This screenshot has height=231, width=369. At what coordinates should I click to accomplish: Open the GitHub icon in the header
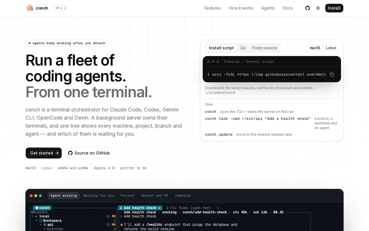[x=308, y=8]
